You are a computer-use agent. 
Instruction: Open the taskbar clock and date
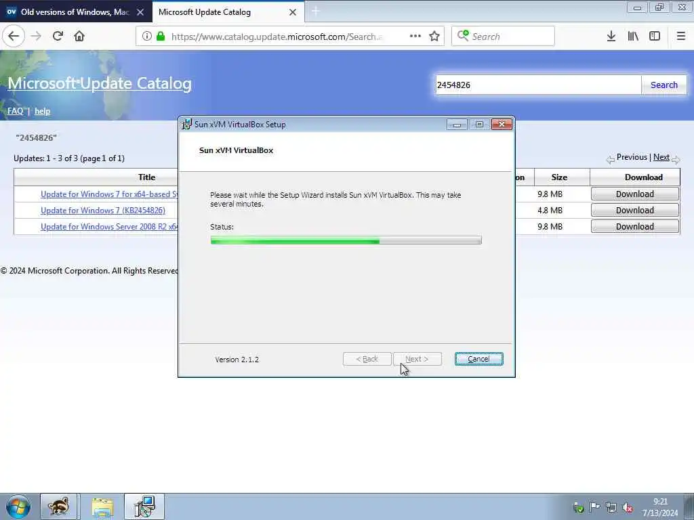pos(660,507)
